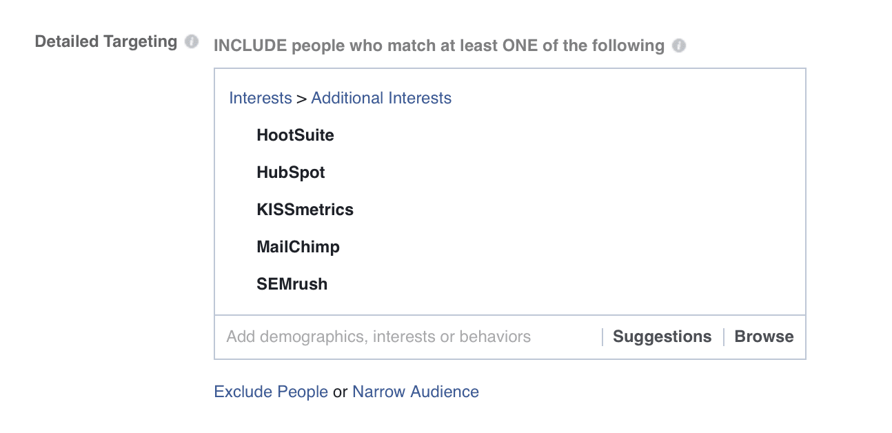Click the INCLUDE people who match heading

438,46
